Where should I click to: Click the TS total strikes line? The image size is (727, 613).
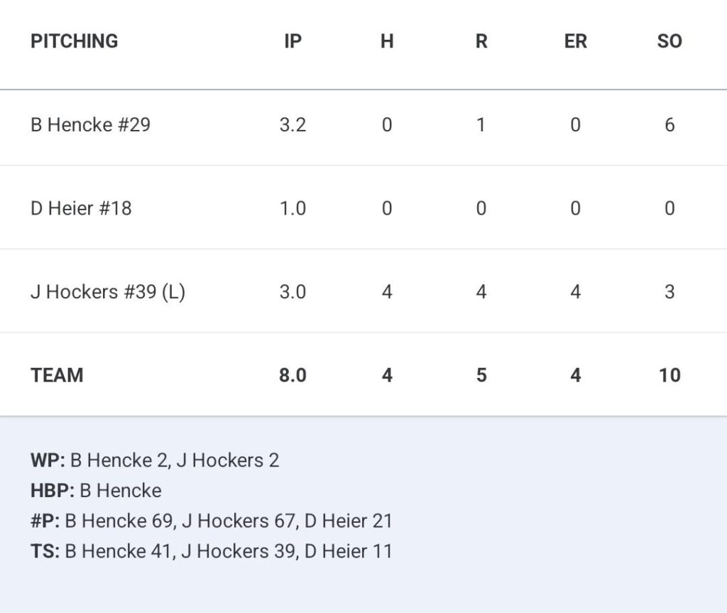212,551
